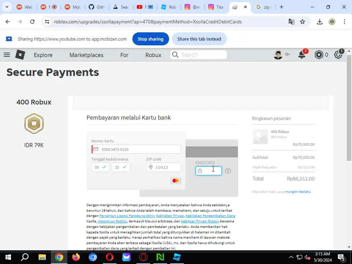Viewport: 352px width, 264px height.
Task: Open the Robux menu item
Action: pyautogui.click(x=153, y=55)
